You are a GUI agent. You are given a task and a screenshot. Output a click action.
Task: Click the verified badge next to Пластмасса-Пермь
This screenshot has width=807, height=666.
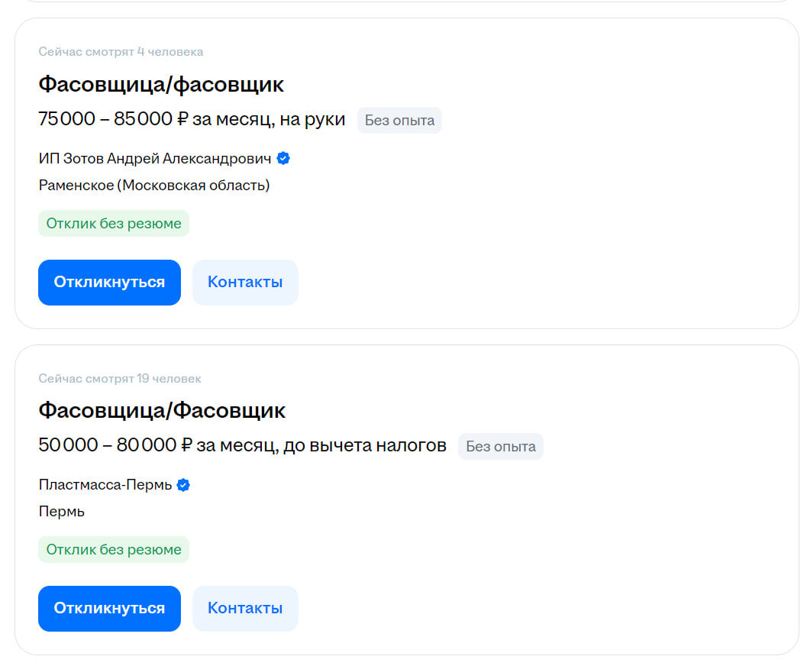tap(182, 484)
